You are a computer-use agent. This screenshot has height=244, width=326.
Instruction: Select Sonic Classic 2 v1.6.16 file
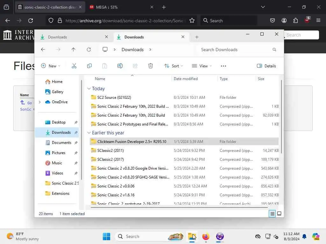pos(184,195)
